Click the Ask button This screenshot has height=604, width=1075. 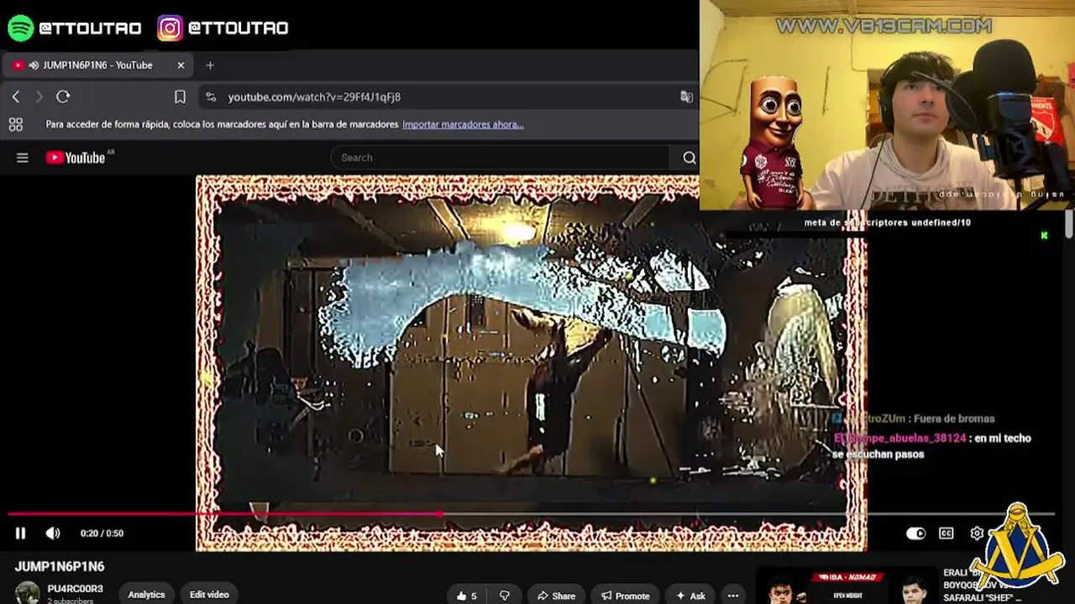[690, 596]
